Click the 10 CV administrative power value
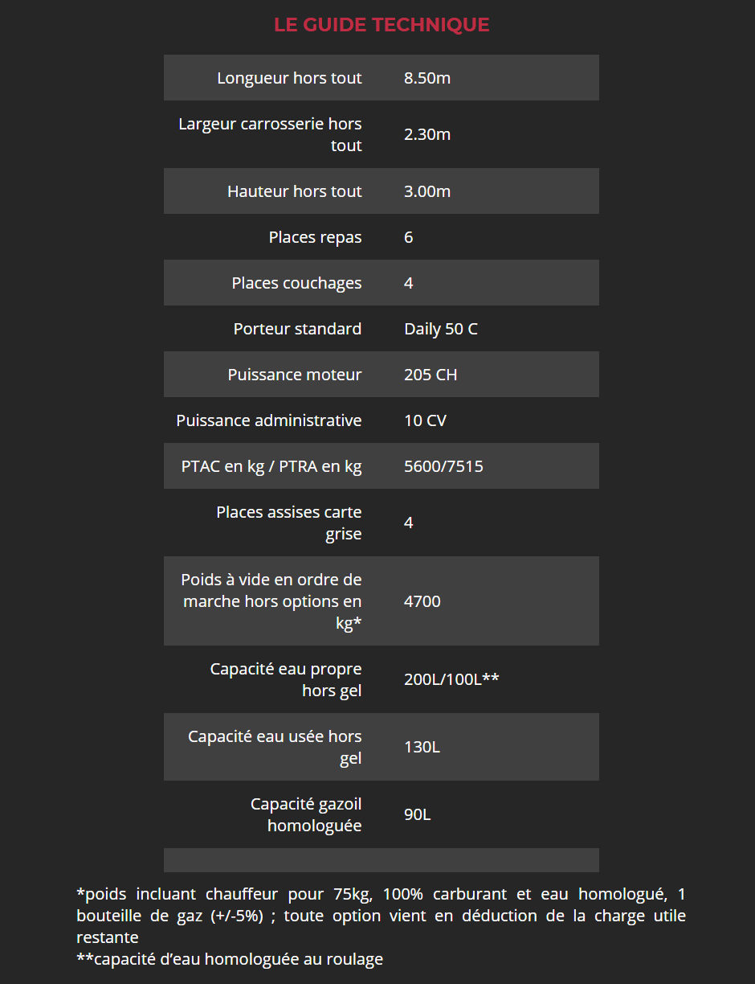Image resolution: width=755 pixels, height=984 pixels. 425,420
